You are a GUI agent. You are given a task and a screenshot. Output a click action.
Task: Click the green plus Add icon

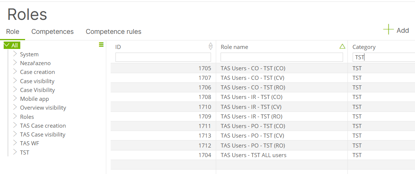pos(388,29)
